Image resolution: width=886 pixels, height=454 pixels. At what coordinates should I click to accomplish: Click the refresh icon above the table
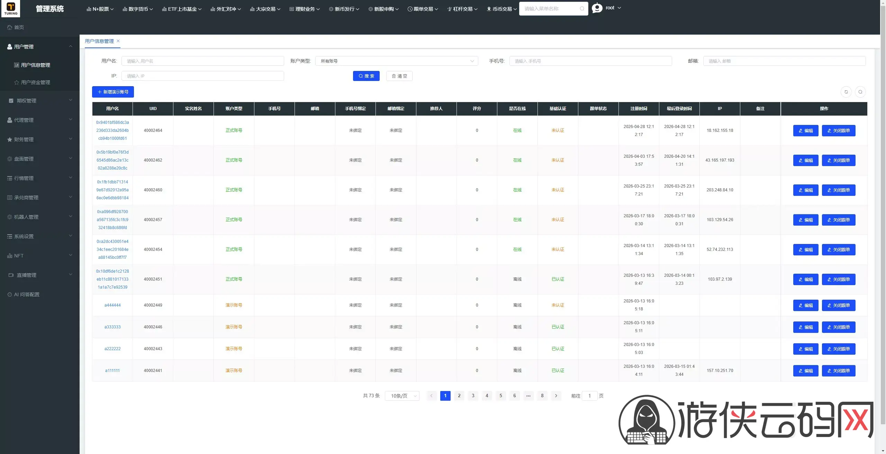[x=846, y=92]
